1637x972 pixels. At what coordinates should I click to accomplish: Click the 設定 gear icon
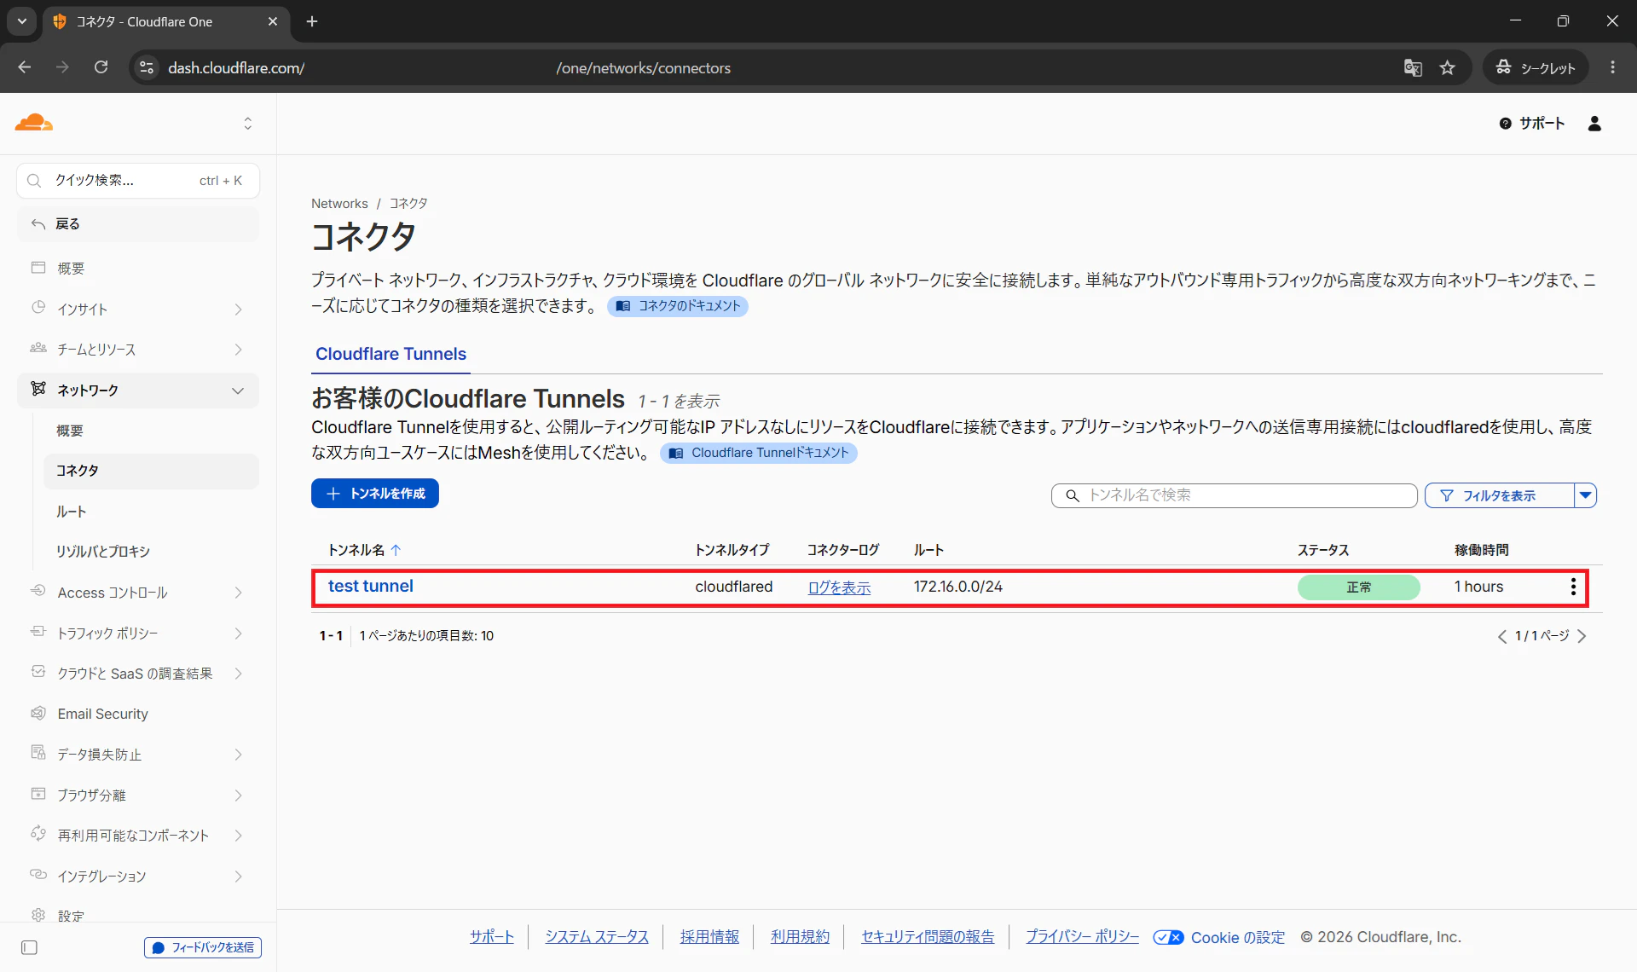[38, 915]
